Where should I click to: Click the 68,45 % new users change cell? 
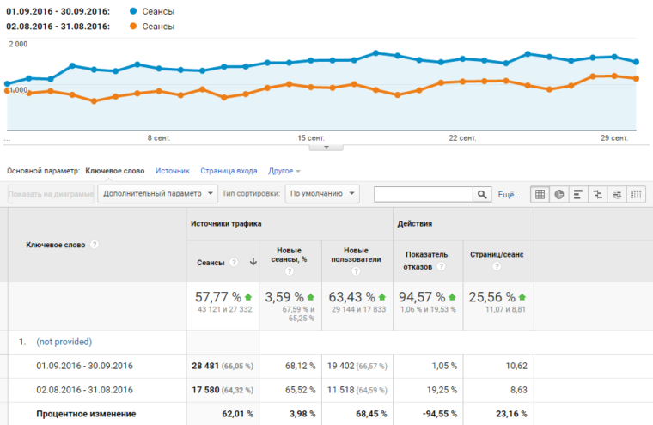pos(371,414)
